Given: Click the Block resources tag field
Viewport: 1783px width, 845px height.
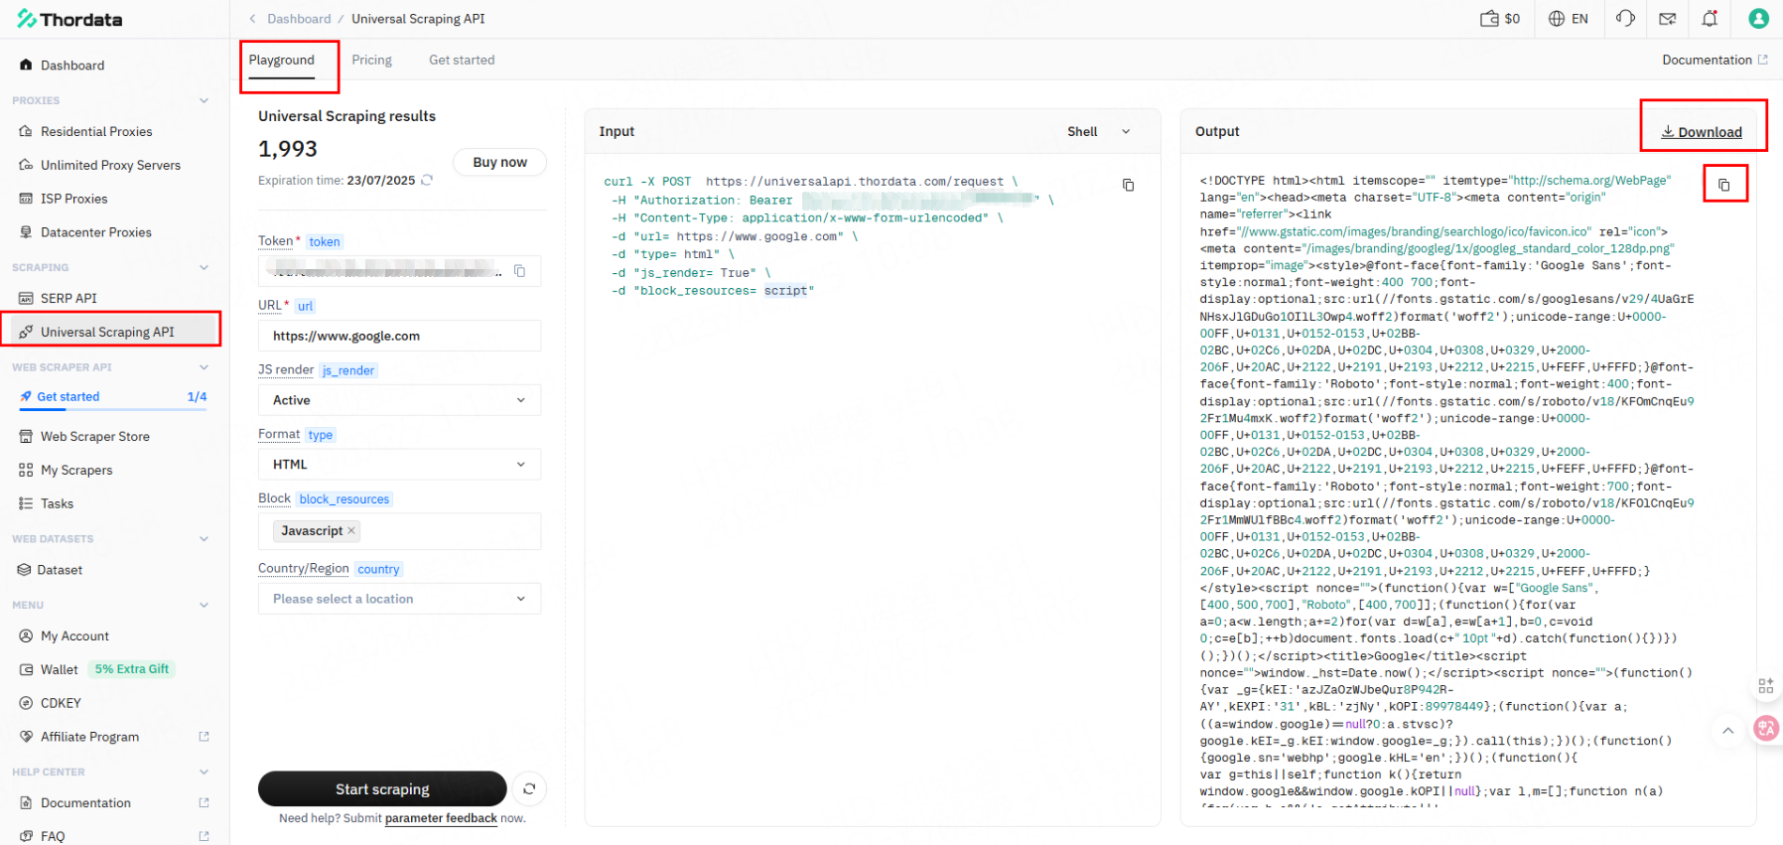Looking at the screenshot, I should pos(400,531).
